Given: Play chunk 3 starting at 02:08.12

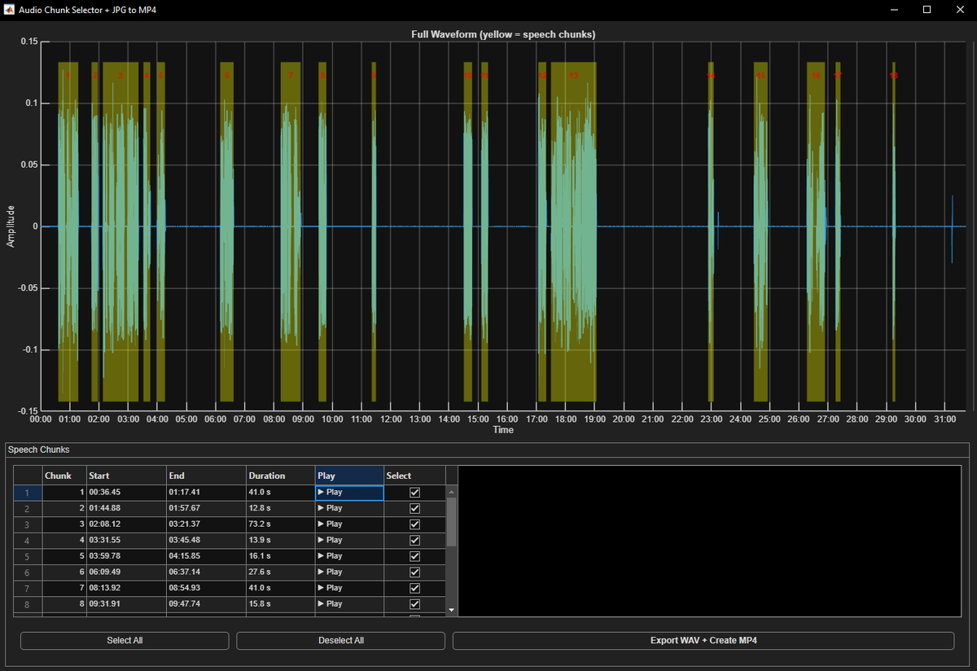Looking at the screenshot, I should pyautogui.click(x=349, y=524).
